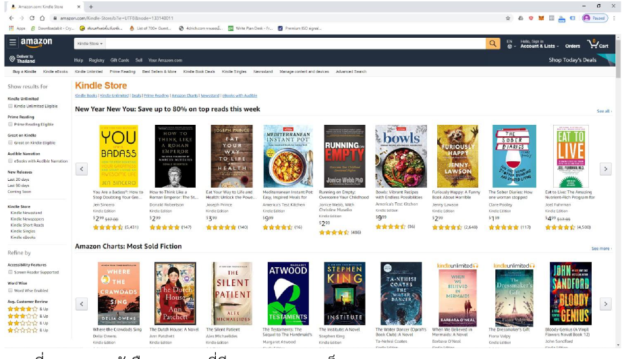Viewport: 622px width, 359px height.
Task: Bookmark page with the star icon
Action: pos(508,18)
